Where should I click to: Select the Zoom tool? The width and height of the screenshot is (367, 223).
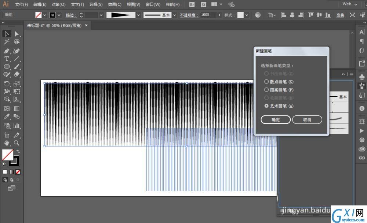(x=17, y=143)
